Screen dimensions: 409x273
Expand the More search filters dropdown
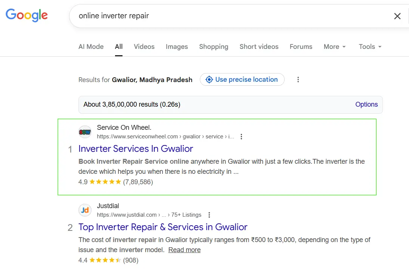[335, 47]
